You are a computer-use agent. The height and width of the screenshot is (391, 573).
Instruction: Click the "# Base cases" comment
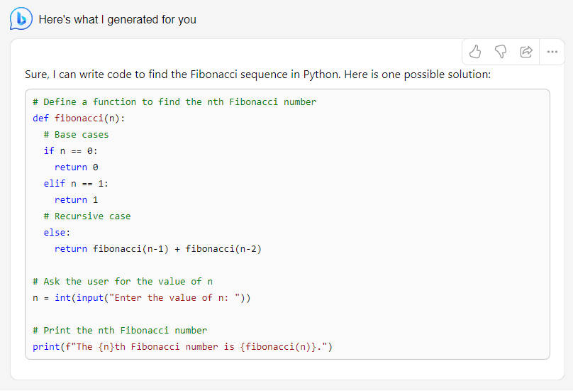click(76, 135)
